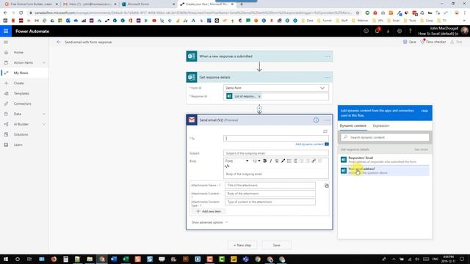Focus the Subject field
The width and height of the screenshot is (470, 264).
pyautogui.click(x=276, y=153)
